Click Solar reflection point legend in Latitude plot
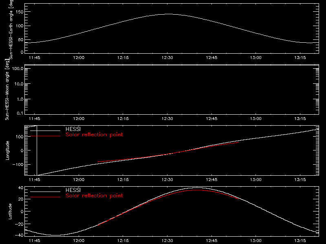This screenshot has width=326, height=244. click(94, 196)
